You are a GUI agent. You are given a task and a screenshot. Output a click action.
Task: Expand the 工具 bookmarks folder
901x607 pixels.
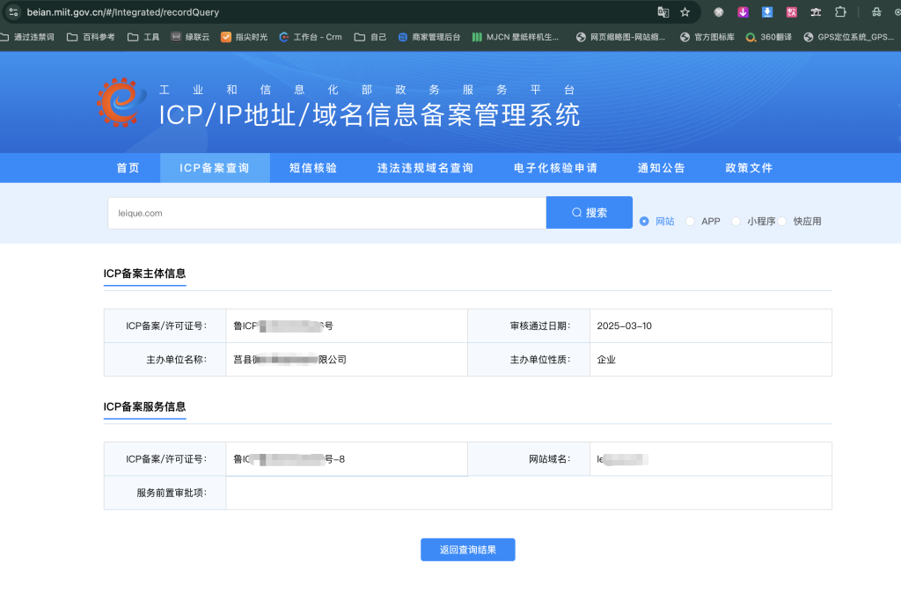tap(143, 37)
